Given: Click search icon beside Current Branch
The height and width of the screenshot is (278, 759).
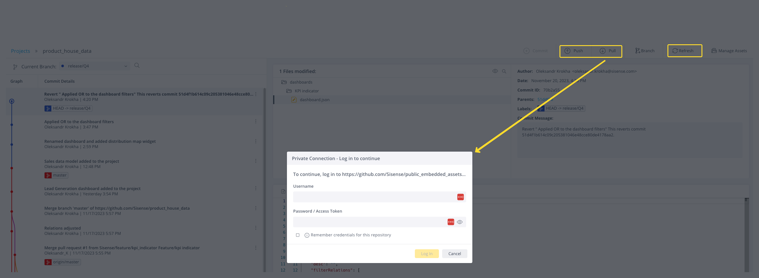Looking at the screenshot, I should tap(137, 65).
